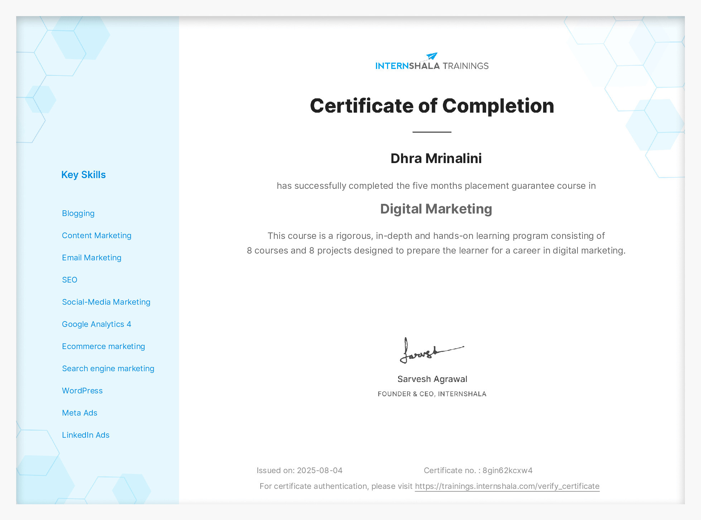Open the Email Marketing skill link
Image resolution: width=701 pixels, height=520 pixels.
coord(92,257)
